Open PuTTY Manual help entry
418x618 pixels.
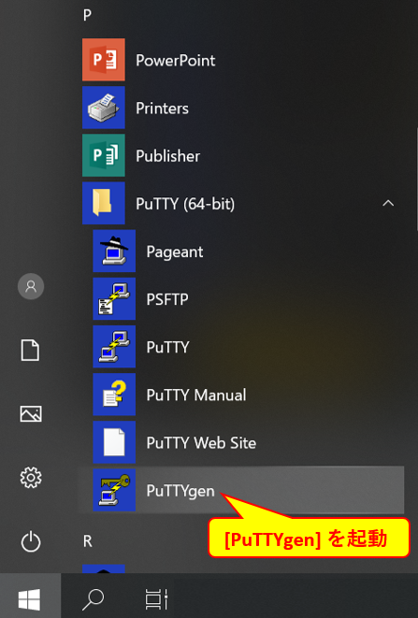coord(196,395)
